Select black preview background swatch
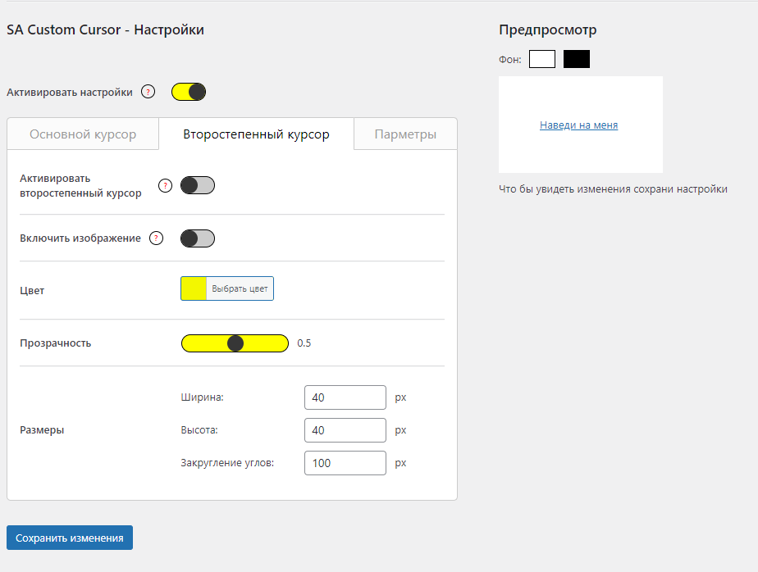The height and width of the screenshot is (572, 758). 577,59
